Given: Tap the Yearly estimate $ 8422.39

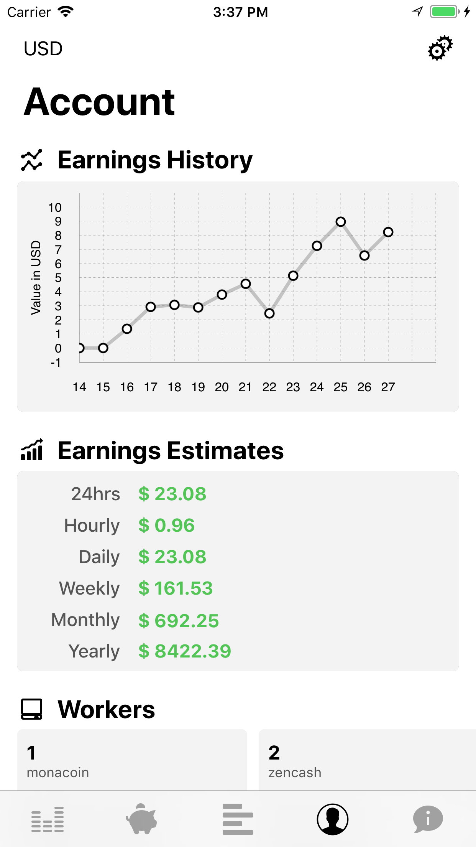Looking at the screenshot, I should click(185, 651).
